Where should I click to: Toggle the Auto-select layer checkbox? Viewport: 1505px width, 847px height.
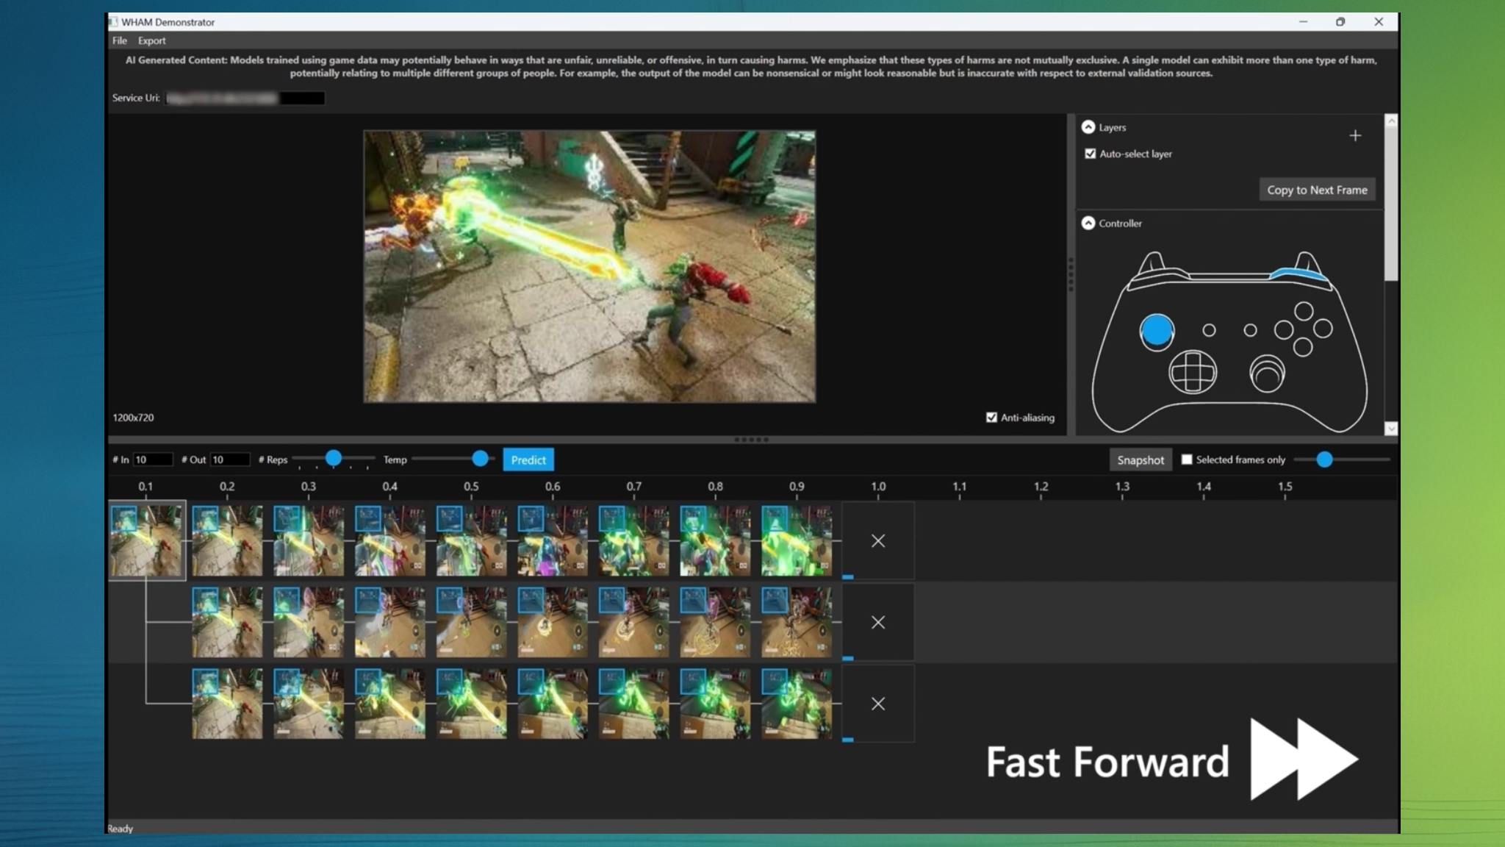tap(1090, 154)
